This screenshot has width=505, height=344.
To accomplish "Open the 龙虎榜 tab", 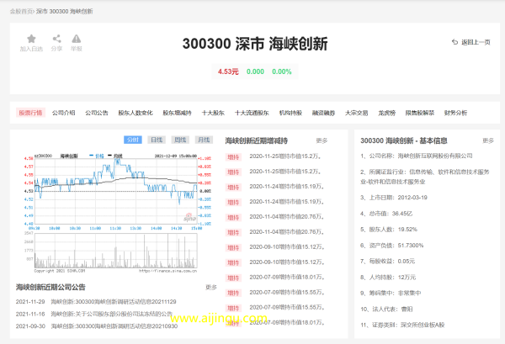I will tap(386, 113).
